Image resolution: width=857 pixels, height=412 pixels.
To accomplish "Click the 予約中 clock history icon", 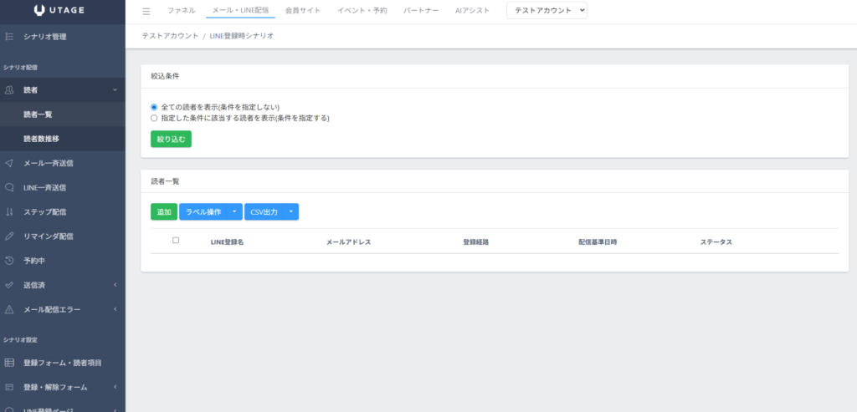I will click(9, 261).
